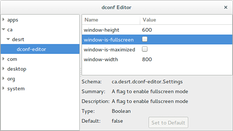Expand the com tree node

tap(4, 59)
